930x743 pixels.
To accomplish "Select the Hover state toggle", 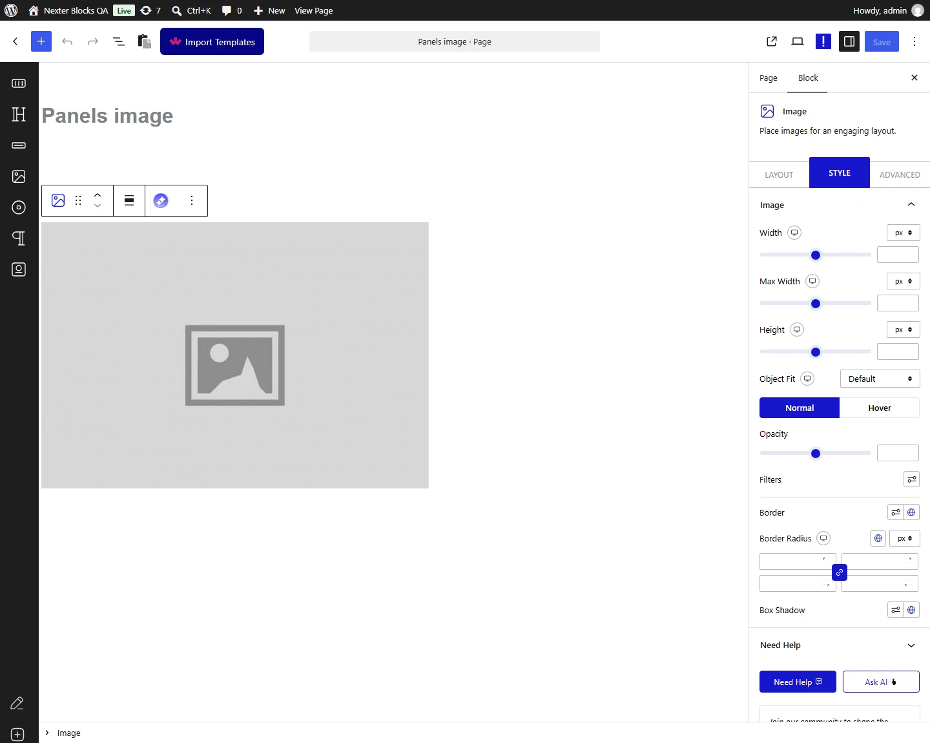I will click(x=880, y=408).
